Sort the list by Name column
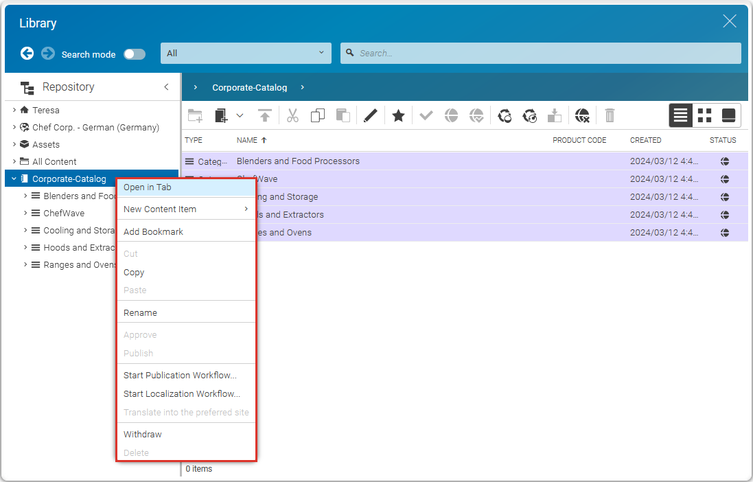 247,140
